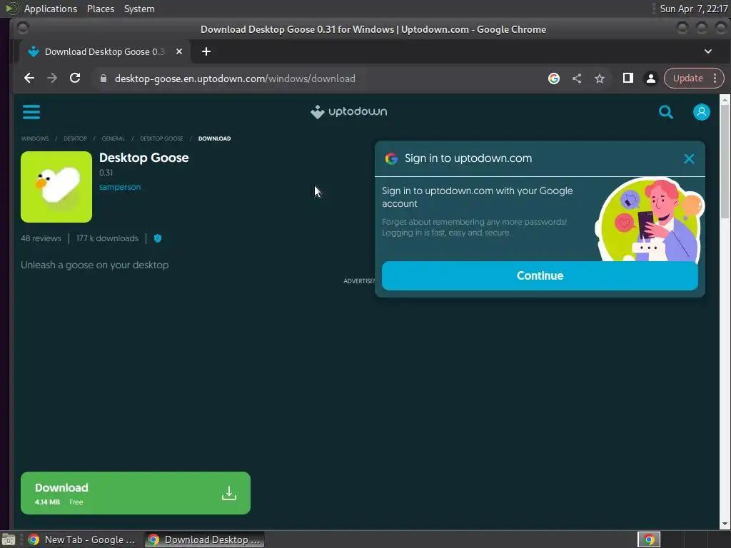Select the Download Desktop Goose browser tab
The image size is (731, 548).
coord(104,51)
